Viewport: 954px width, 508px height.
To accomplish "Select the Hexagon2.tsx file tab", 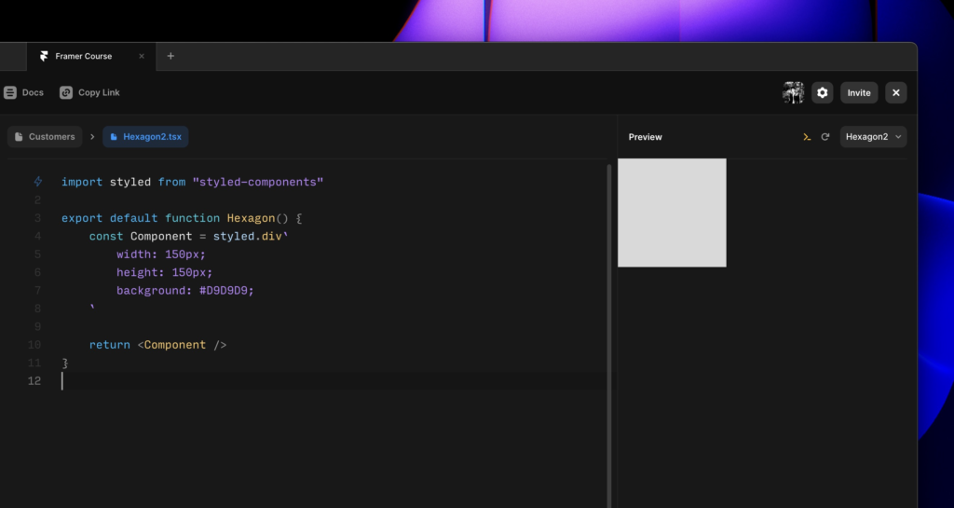I will pos(146,137).
